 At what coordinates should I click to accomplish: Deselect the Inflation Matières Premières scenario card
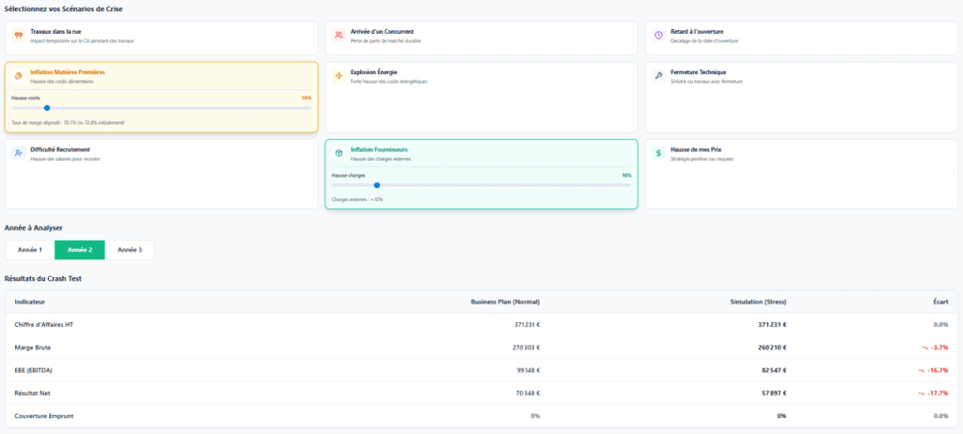pyautogui.click(x=162, y=97)
